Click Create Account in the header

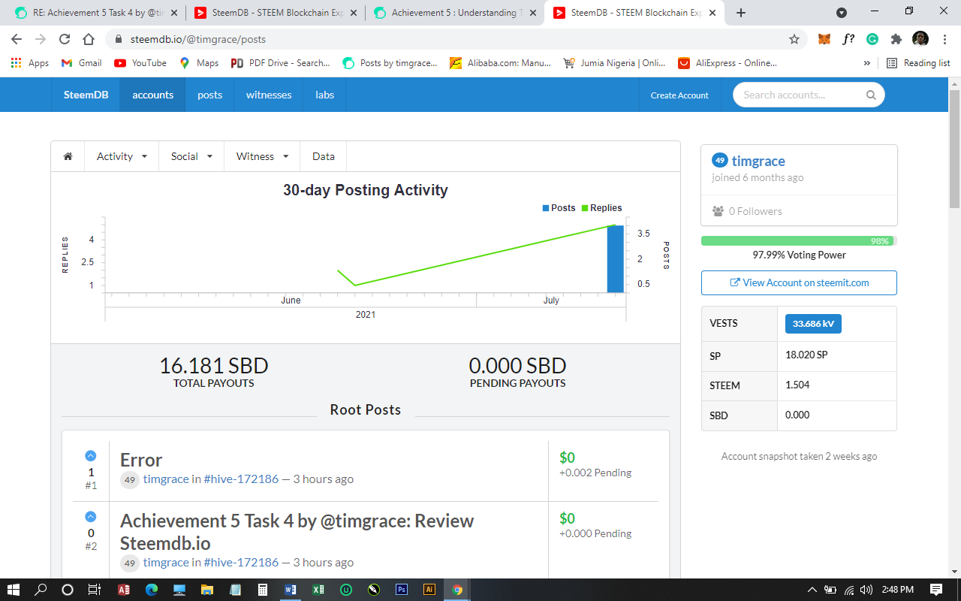point(679,95)
